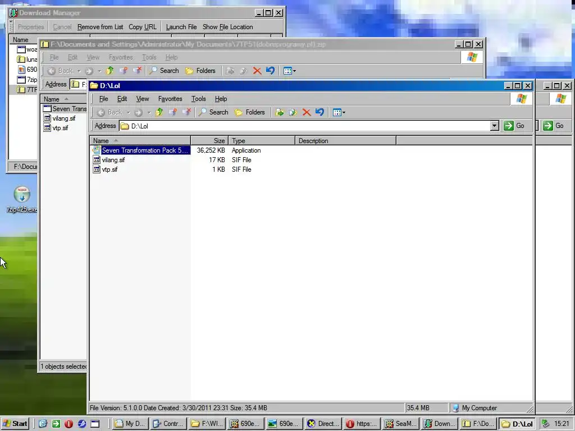Switch to Direct... taskbar button
The height and width of the screenshot is (431, 575).
coord(323,424)
